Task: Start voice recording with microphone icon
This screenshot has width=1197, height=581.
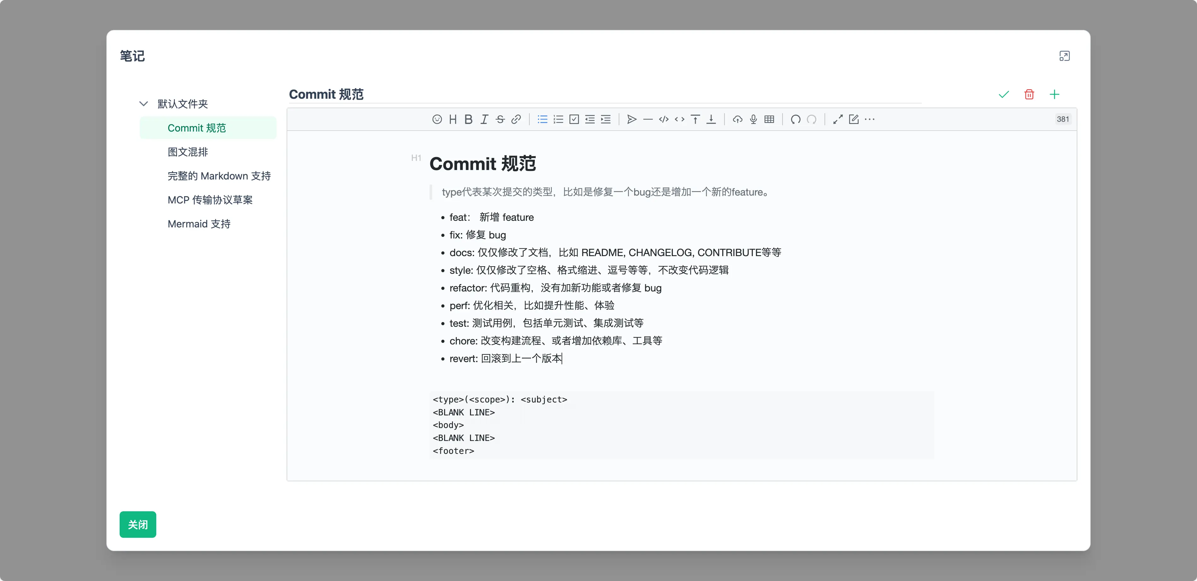Action: 753,119
